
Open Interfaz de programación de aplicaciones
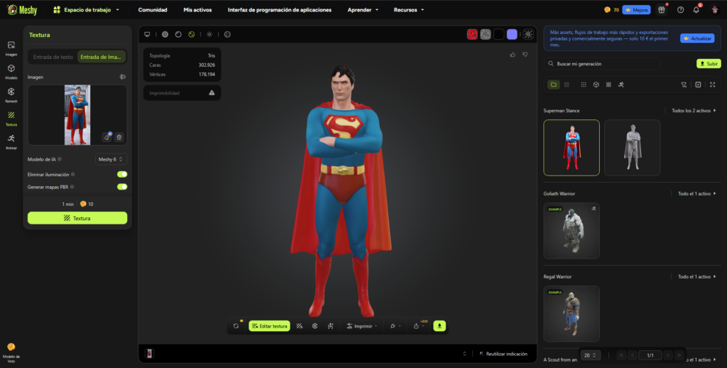(x=280, y=10)
